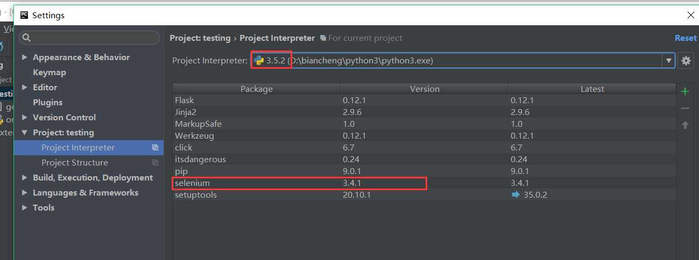699x260 pixels.
Task: Click the copy icon beside Project Interpreter item
Action: [x=155, y=148]
